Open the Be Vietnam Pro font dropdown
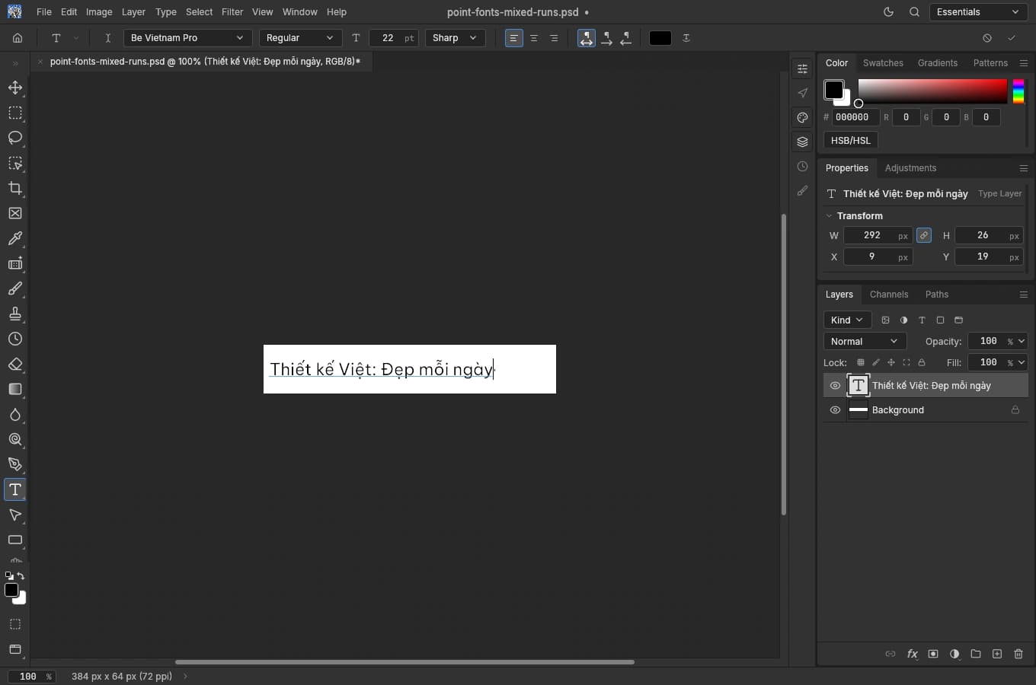 click(x=187, y=38)
